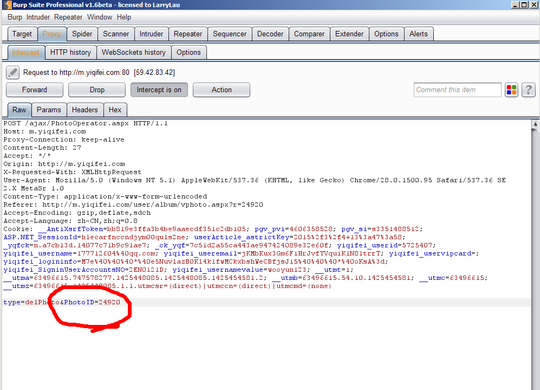Switch to the Sequencer tab
540x390 pixels.
230,34
